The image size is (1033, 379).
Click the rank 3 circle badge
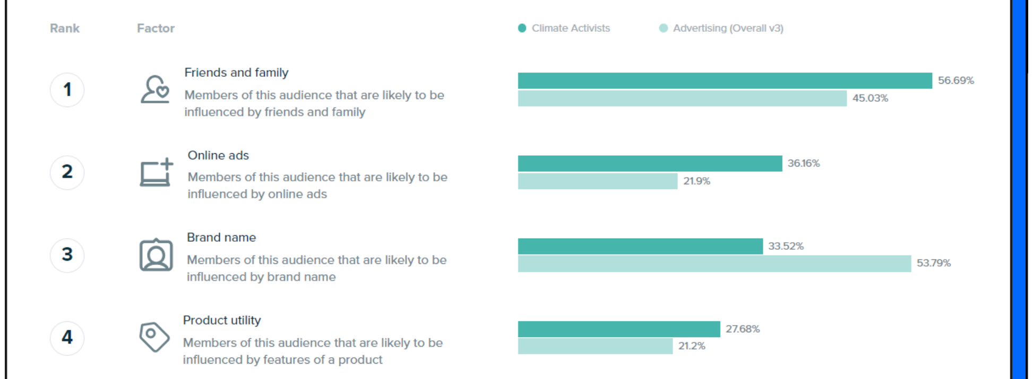pyautogui.click(x=67, y=255)
